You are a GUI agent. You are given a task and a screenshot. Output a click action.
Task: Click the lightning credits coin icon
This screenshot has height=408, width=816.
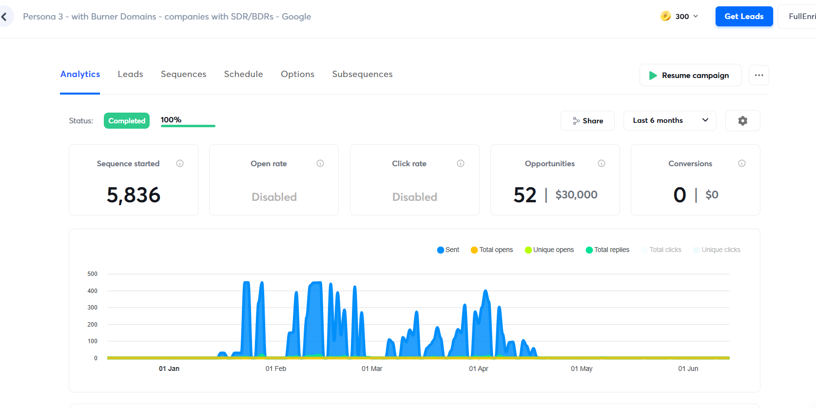tap(665, 16)
